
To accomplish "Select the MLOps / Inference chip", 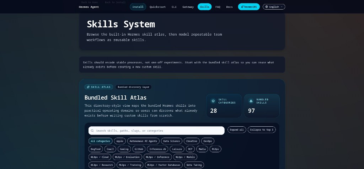I will pyautogui.click(x=158, y=157).
